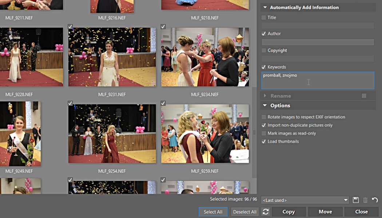Viewport: 382px width, 218px height.
Task: Select the MLF_9216.NEF thumbnail
Action: coord(112,6)
